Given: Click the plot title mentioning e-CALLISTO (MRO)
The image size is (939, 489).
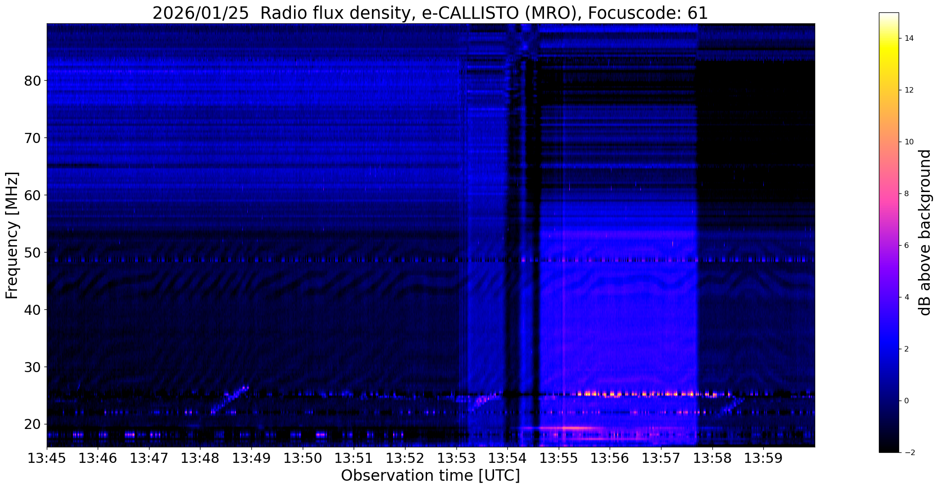Looking at the screenshot, I should click(430, 13).
